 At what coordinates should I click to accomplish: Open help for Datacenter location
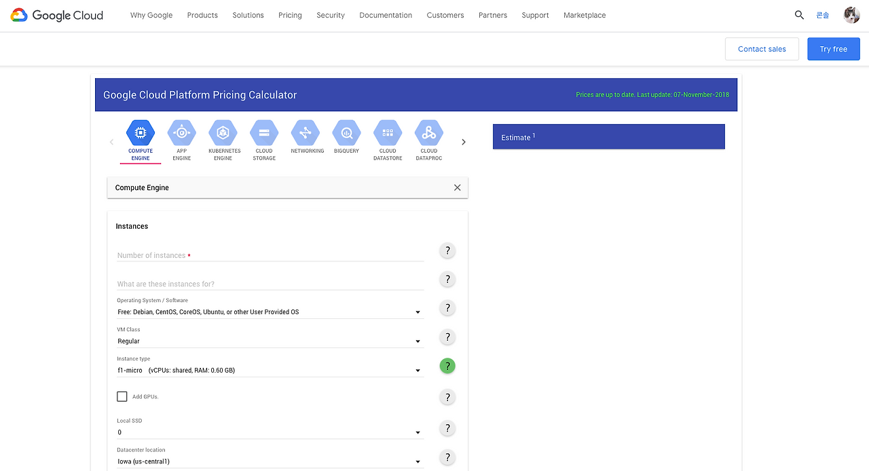(447, 457)
